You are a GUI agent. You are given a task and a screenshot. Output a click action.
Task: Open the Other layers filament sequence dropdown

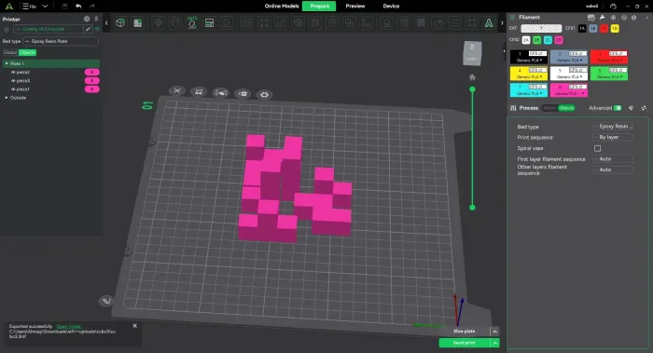(x=613, y=170)
